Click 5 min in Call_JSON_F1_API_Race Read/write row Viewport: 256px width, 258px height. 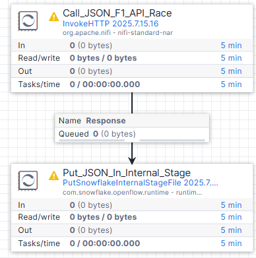click(232, 58)
